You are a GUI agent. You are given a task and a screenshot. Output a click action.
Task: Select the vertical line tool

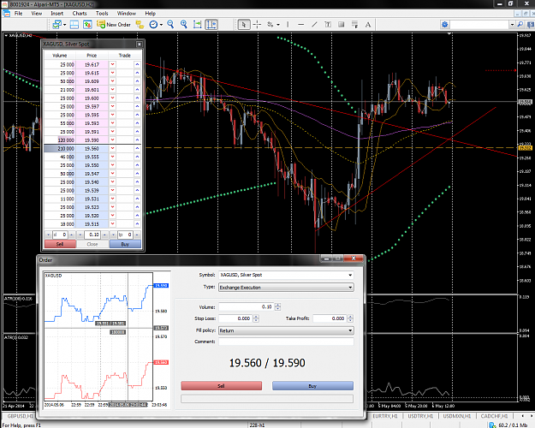[288, 25]
